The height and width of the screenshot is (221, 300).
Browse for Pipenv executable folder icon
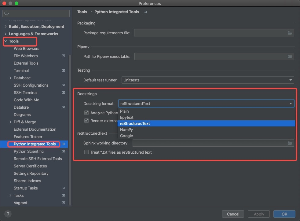[x=290, y=56]
